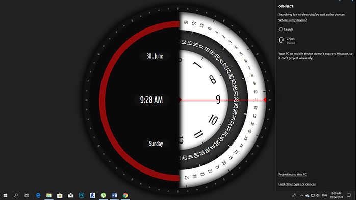Click the ENG input language indicator
This screenshot has width=357, height=200.
point(325,195)
